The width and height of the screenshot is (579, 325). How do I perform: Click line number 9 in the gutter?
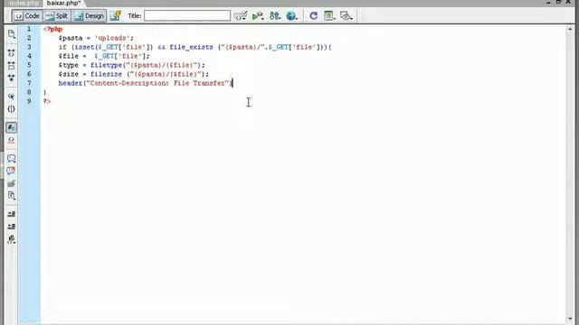point(29,101)
